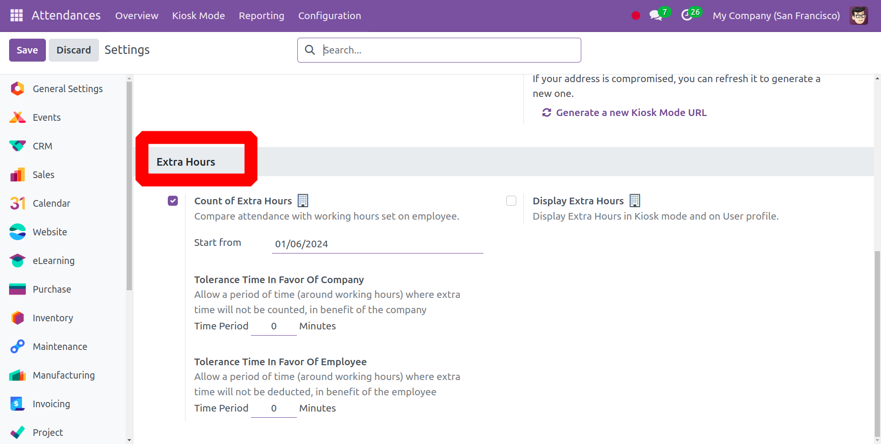The image size is (881, 444).
Task: Click the building icon next to Display Extra Hours
Action: click(634, 201)
